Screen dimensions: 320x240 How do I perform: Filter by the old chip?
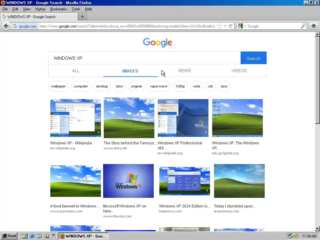click(x=210, y=86)
